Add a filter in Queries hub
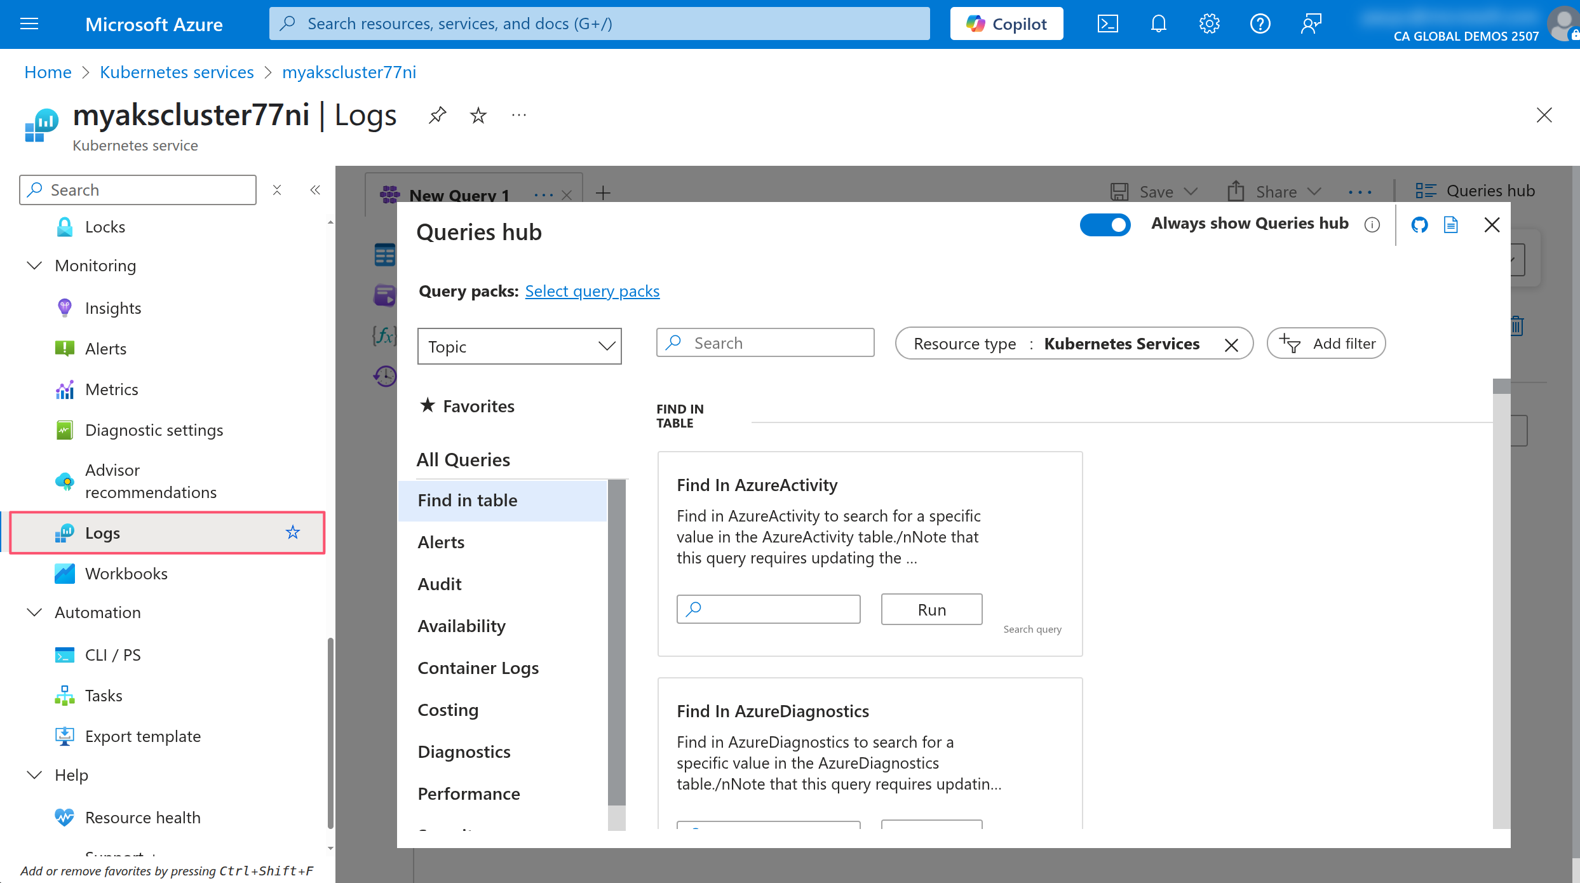This screenshot has height=883, width=1580. coord(1327,343)
